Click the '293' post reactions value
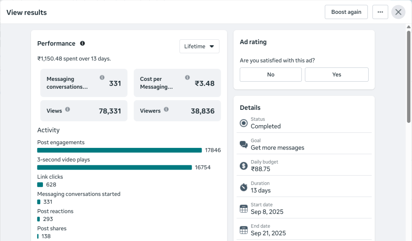 coord(48,219)
